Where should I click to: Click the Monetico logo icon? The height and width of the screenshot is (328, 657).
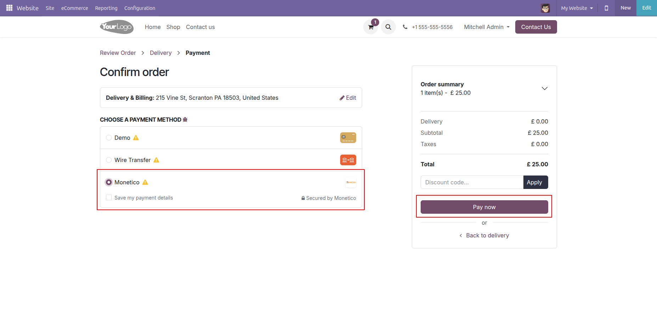(x=351, y=182)
